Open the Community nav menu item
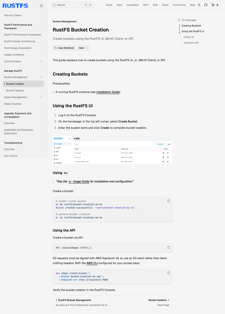Viewport: 225px width, 314px height. coord(179,5)
